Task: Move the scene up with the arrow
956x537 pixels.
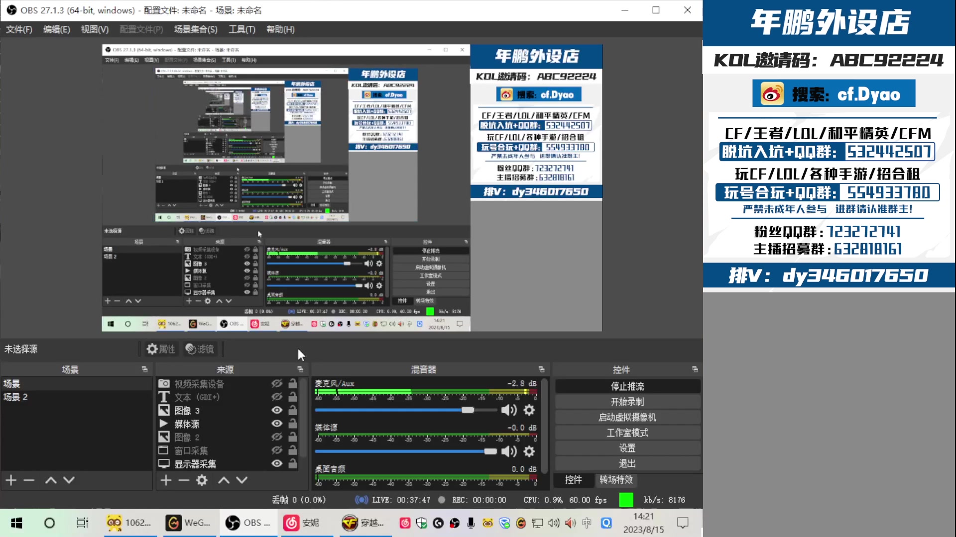Action: [51, 480]
